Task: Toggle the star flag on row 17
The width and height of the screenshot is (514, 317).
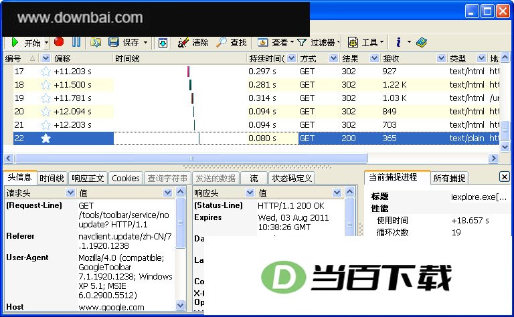Action: coord(46,72)
